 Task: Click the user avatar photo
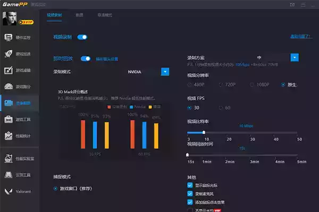click(10, 18)
